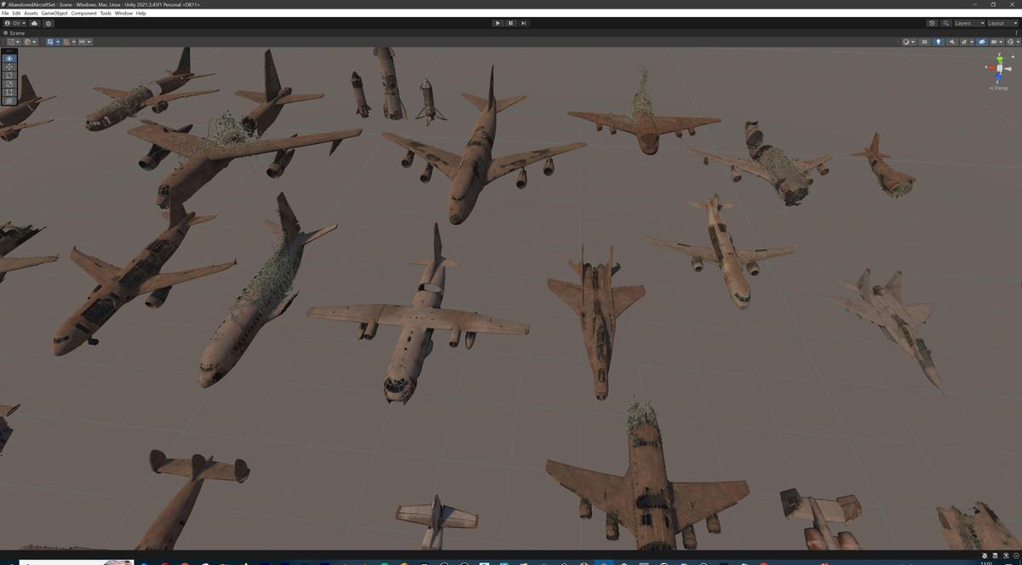Open the Assets menu
The height and width of the screenshot is (565, 1022).
click(31, 13)
